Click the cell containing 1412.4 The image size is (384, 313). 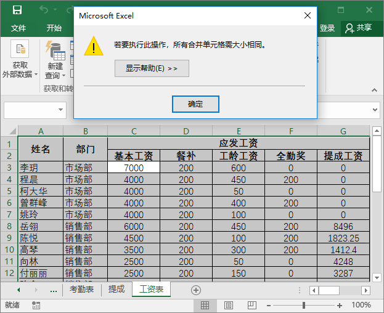click(343, 250)
